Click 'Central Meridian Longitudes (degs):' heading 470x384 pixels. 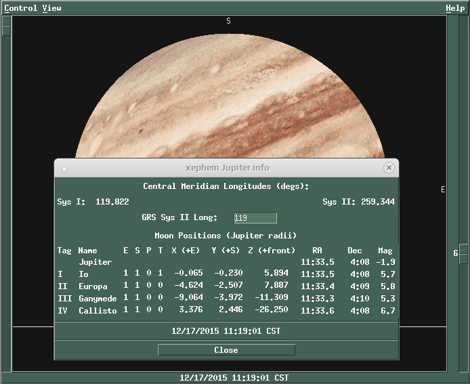click(226, 186)
